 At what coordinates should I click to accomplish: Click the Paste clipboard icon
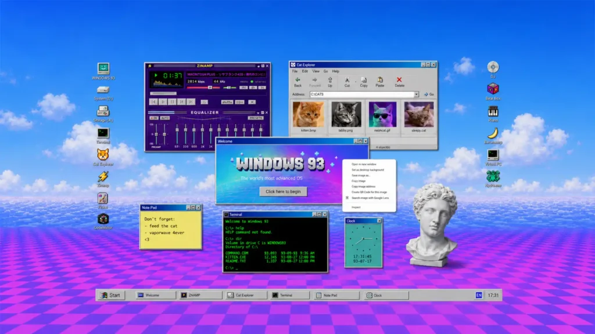point(380,82)
